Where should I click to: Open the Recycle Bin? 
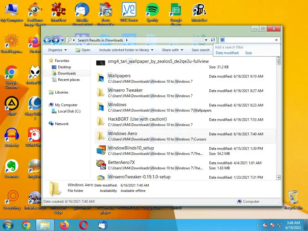coord(293,200)
